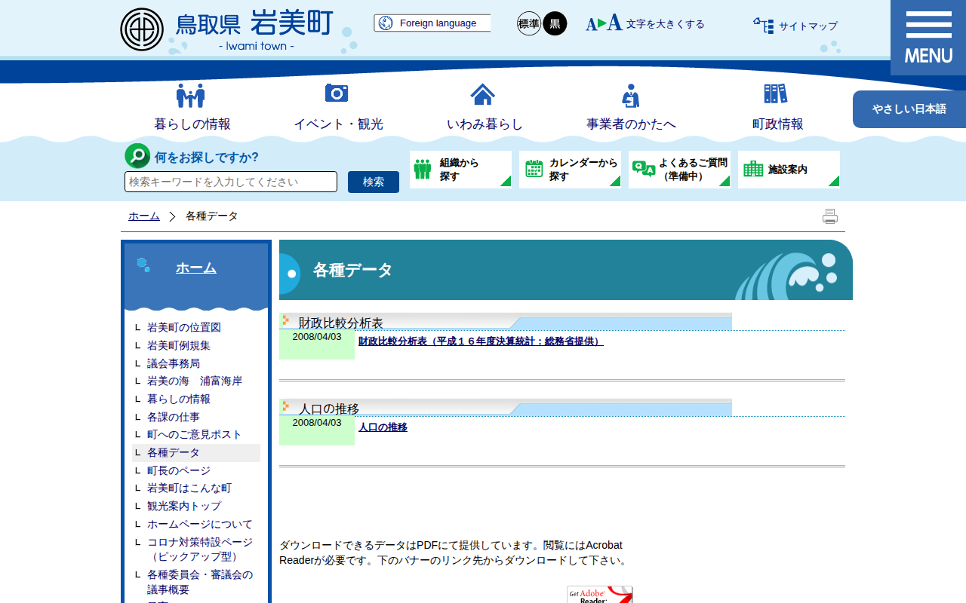Open 町へのご意見ポスト in sidebar
966x603 pixels.
pyautogui.click(x=195, y=435)
